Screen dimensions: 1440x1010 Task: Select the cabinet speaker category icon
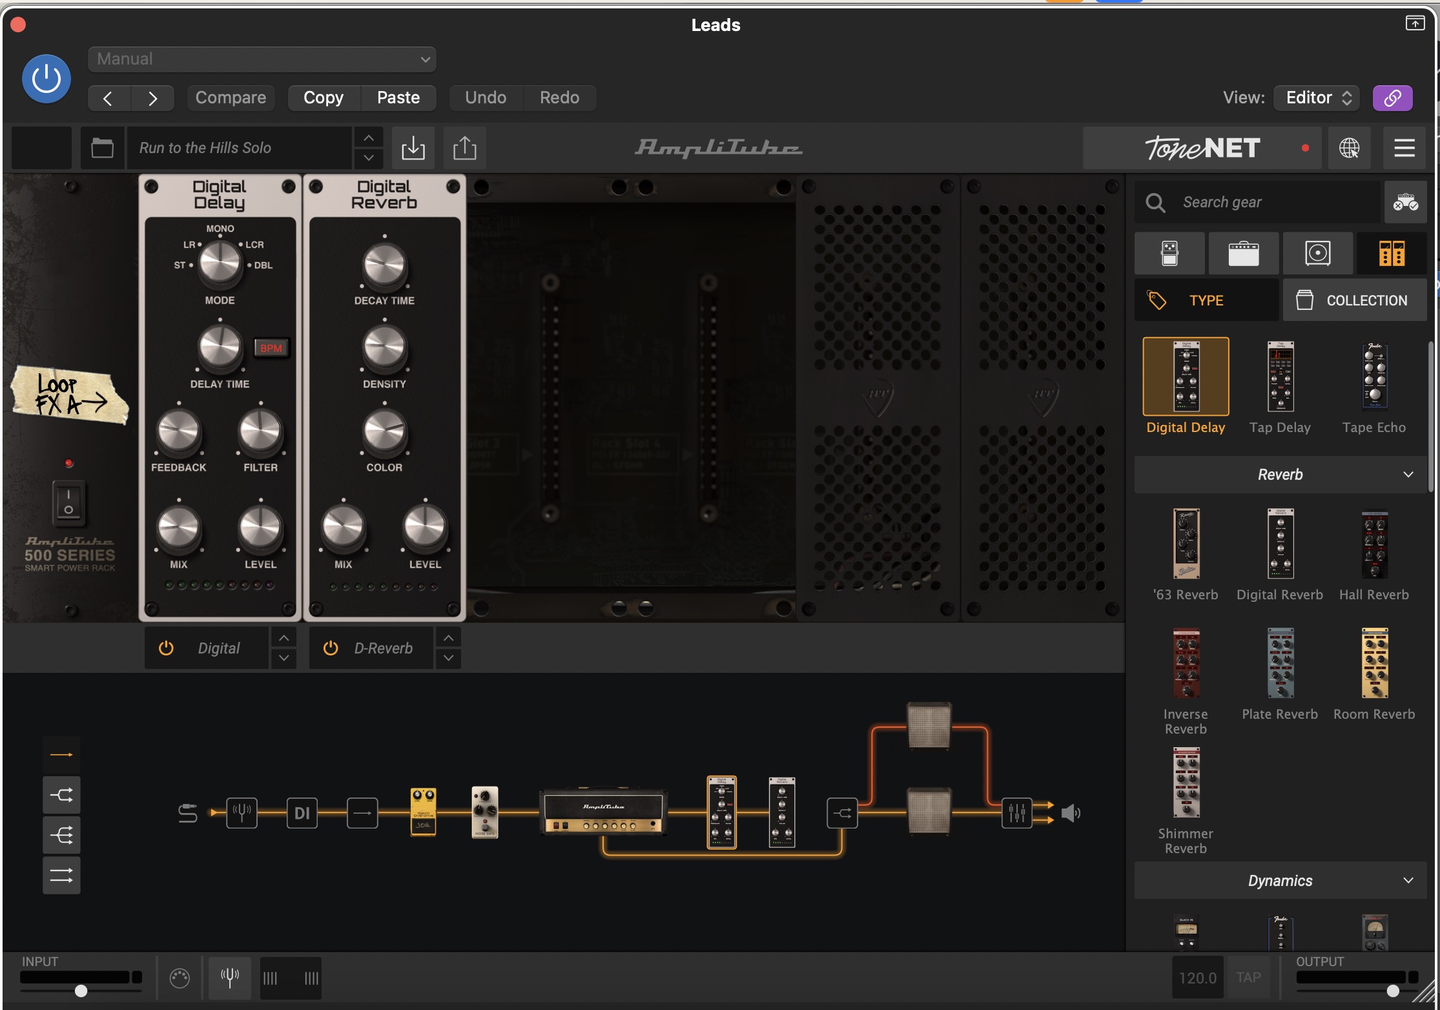click(1318, 253)
